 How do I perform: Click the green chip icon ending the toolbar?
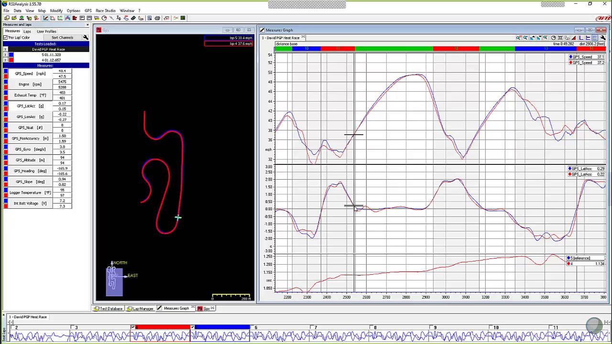coord(183,18)
